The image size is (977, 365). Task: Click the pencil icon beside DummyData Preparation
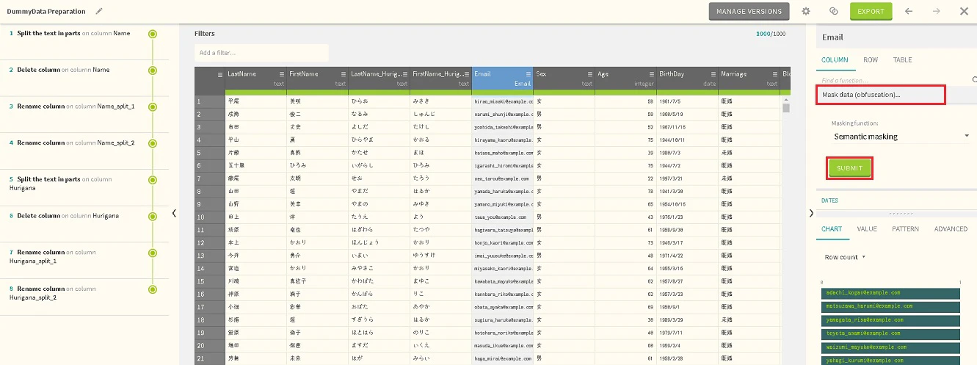tap(99, 12)
